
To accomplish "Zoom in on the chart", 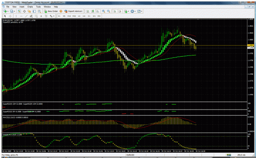I will pyautogui.click(x=104, y=11).
